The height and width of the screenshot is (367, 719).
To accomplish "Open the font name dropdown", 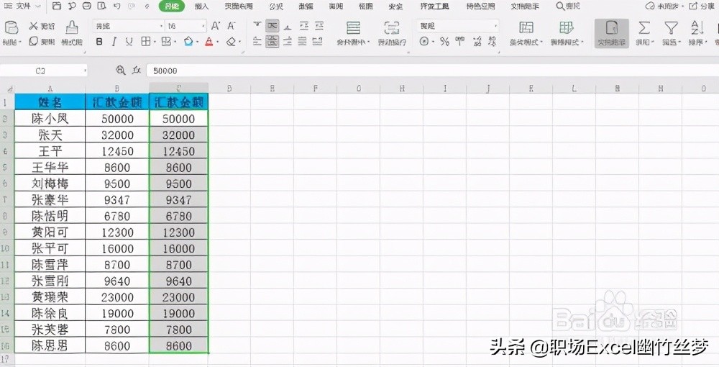I will coord(161,26).
